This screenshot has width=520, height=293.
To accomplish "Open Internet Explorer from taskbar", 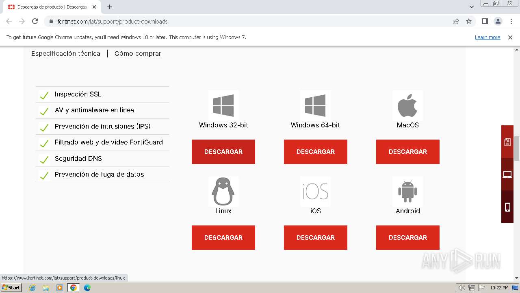I will click(32, 288).
